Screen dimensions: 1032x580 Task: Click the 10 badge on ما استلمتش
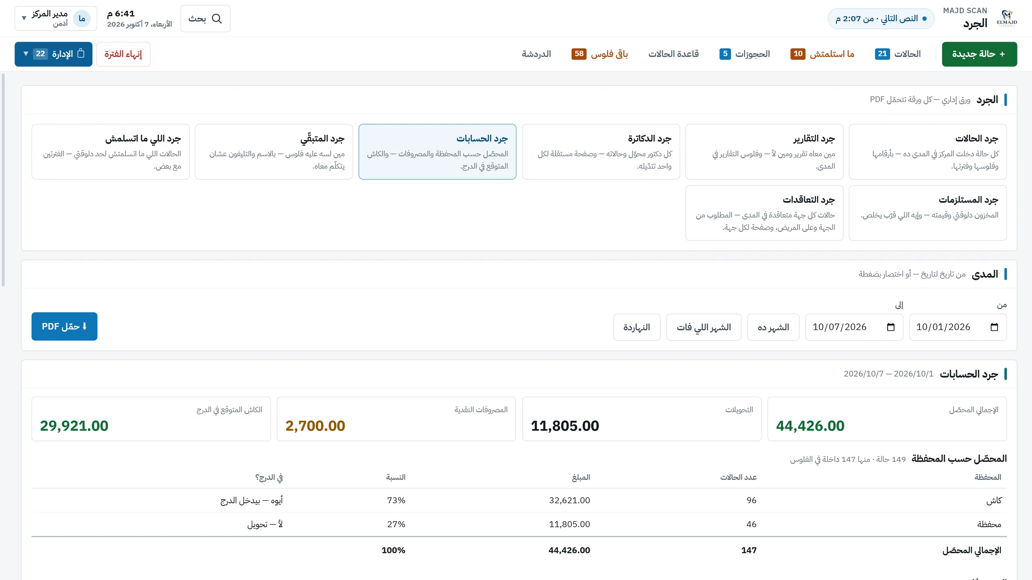coord(798,54)
